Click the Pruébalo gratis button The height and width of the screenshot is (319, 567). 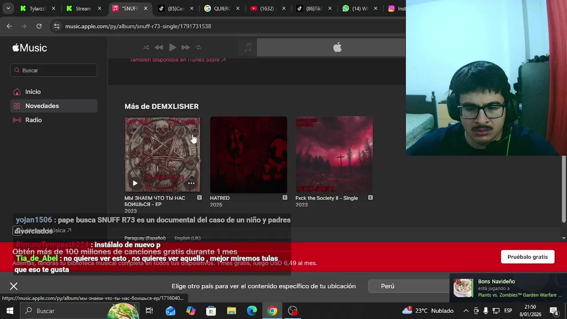528,257
